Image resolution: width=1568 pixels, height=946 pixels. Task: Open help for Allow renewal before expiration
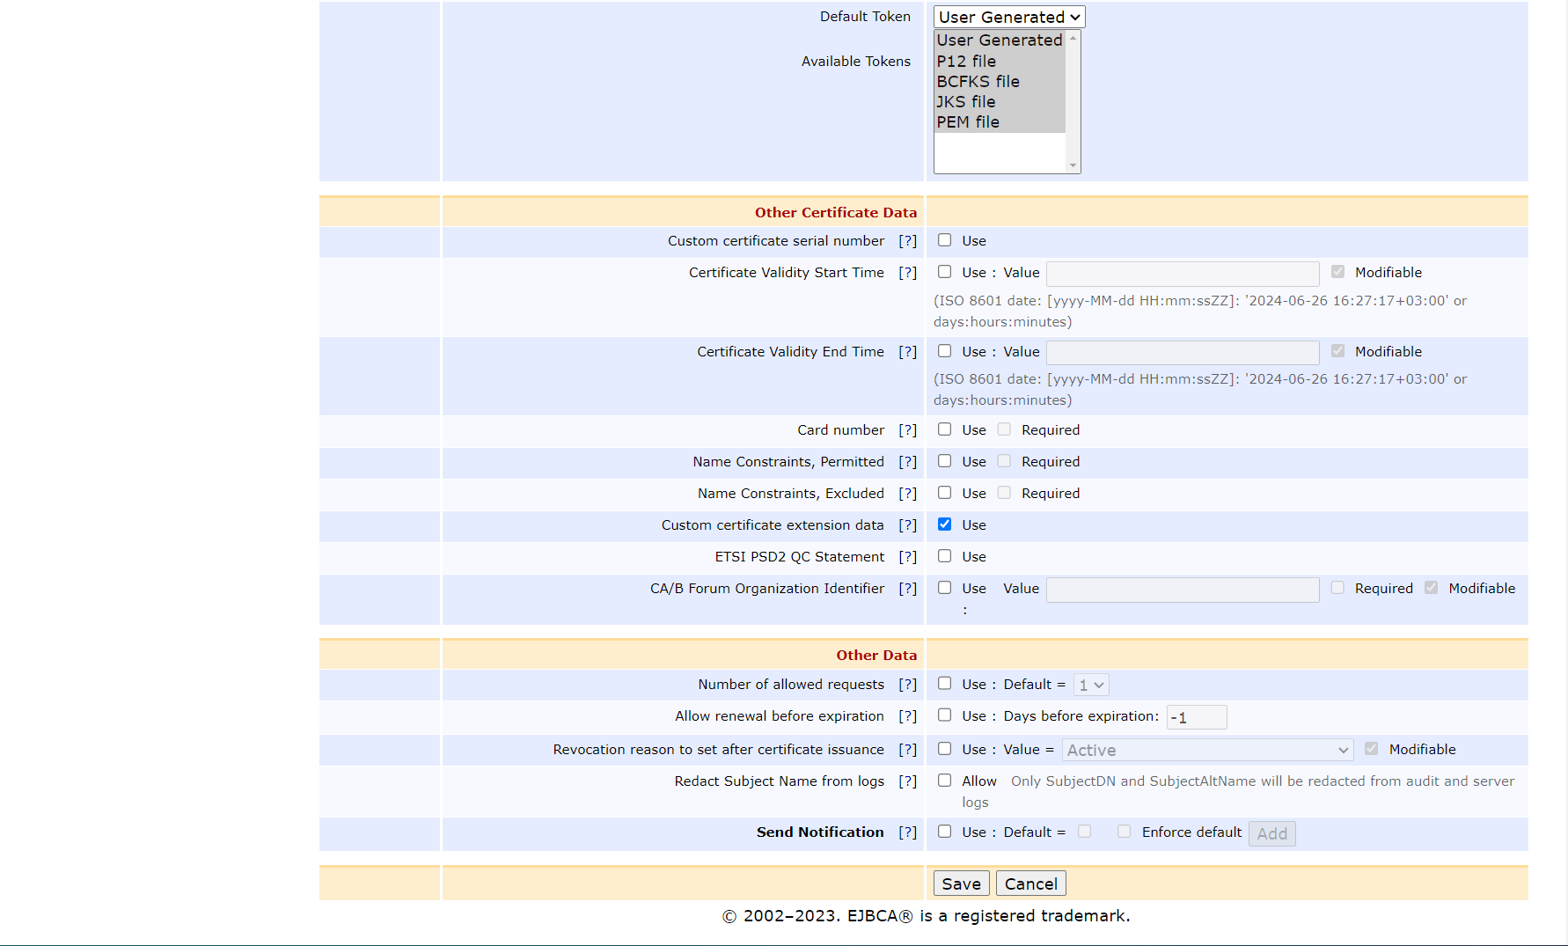[907, 716]
